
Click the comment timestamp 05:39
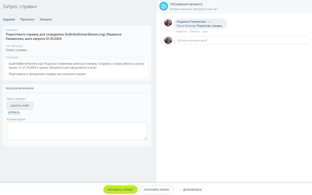[210, 22]
